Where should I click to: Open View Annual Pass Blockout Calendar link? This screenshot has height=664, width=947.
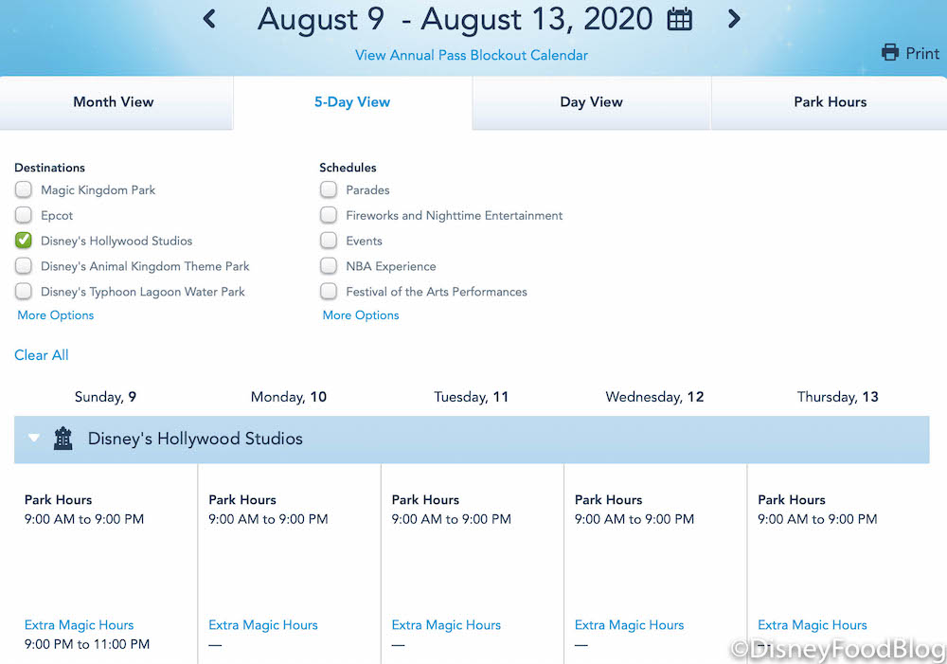coord(471,56)
